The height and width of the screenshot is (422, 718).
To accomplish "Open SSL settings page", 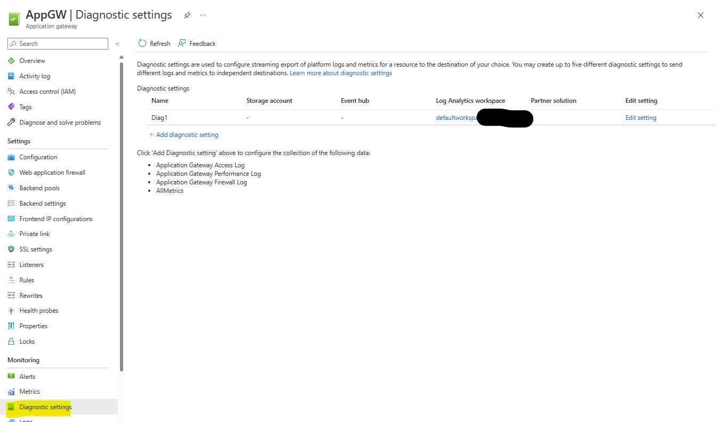I will [36, 249].
